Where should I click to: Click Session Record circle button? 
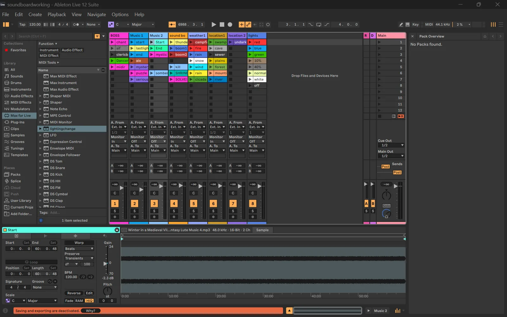268,24
